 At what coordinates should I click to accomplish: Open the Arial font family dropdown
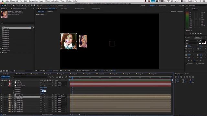click(192, 41)
